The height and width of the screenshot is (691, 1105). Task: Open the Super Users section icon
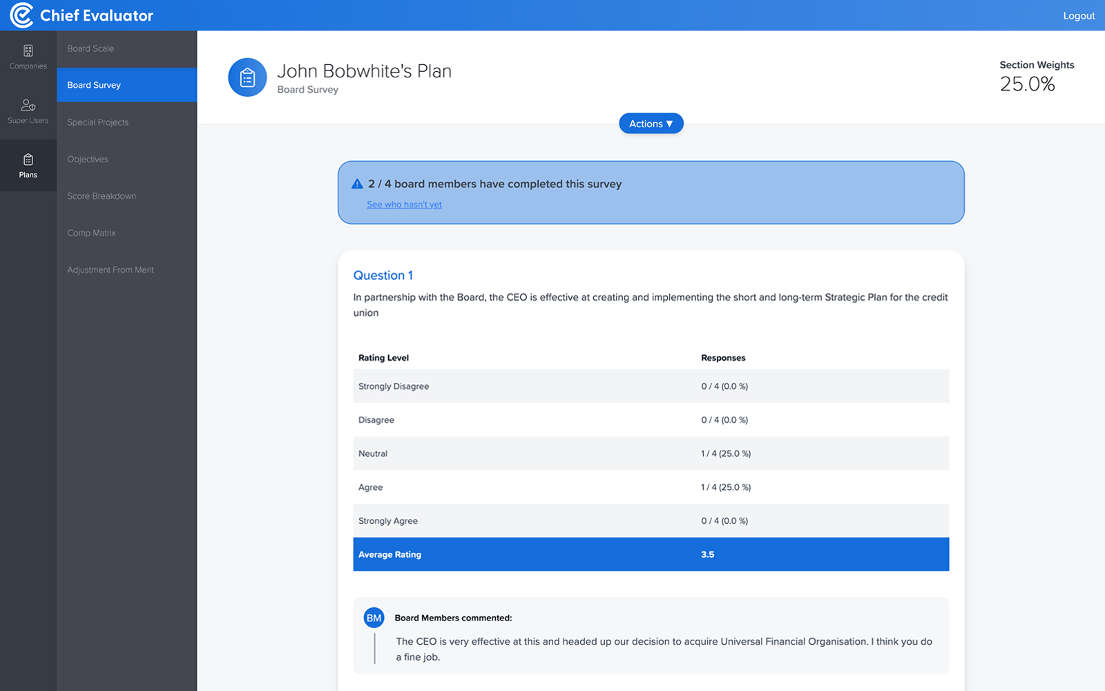pyautogui.click(x=28, y=104)
